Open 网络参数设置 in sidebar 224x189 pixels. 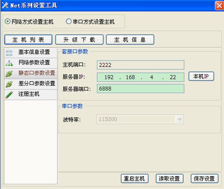pos(31,63)
